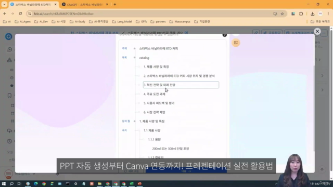Open the AI bookmarks folder

(x=7, y=22)
